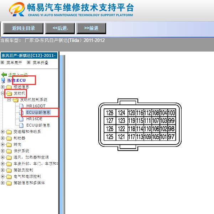Viewport: 214px width, 214px height.
Task: Click the ECU connector pinout diagram
Action: (140, 125)
